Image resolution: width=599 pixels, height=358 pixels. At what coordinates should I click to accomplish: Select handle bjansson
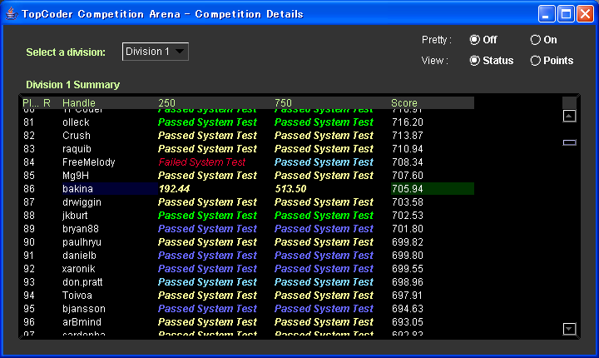tap(84, 309)
